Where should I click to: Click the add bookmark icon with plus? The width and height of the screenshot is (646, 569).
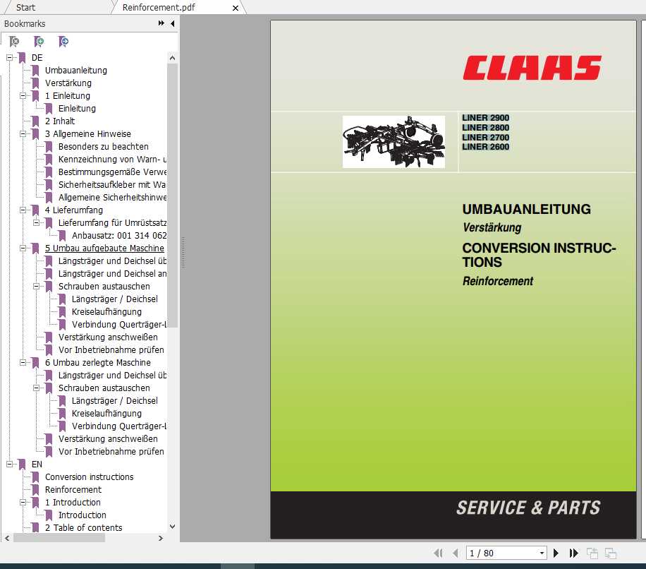coord(39,41)
